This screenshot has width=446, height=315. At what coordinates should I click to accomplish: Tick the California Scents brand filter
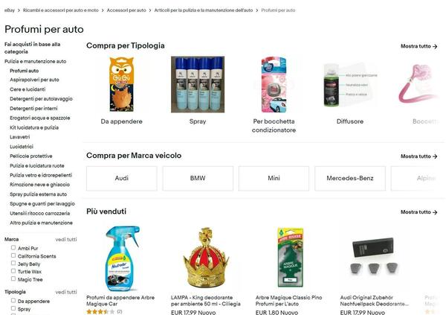[13, 255]
